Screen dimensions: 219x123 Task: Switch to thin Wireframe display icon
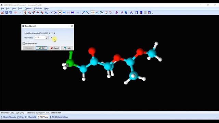coord(51,13)
